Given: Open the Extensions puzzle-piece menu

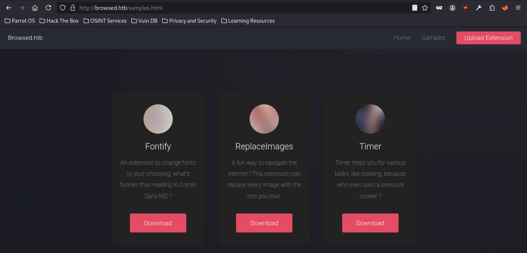Looking at the screenshot, I should pos(492,8).
